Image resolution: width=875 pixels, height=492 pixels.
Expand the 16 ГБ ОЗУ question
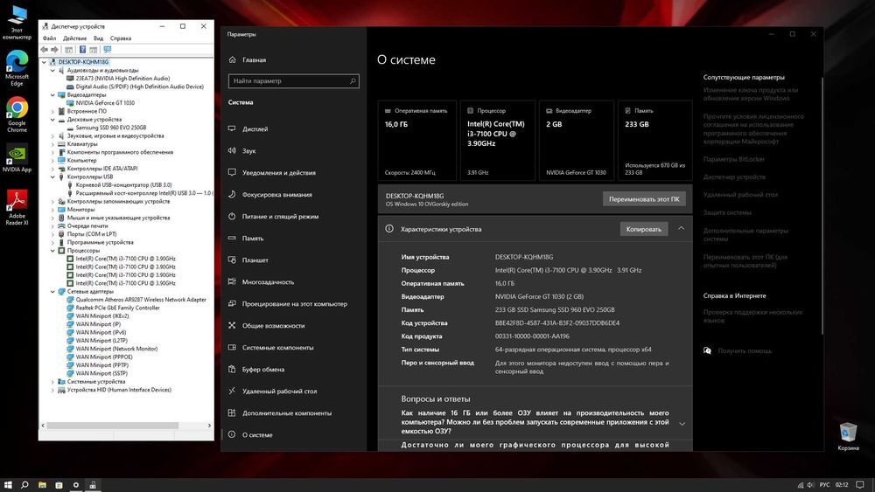tap(682, 424)
